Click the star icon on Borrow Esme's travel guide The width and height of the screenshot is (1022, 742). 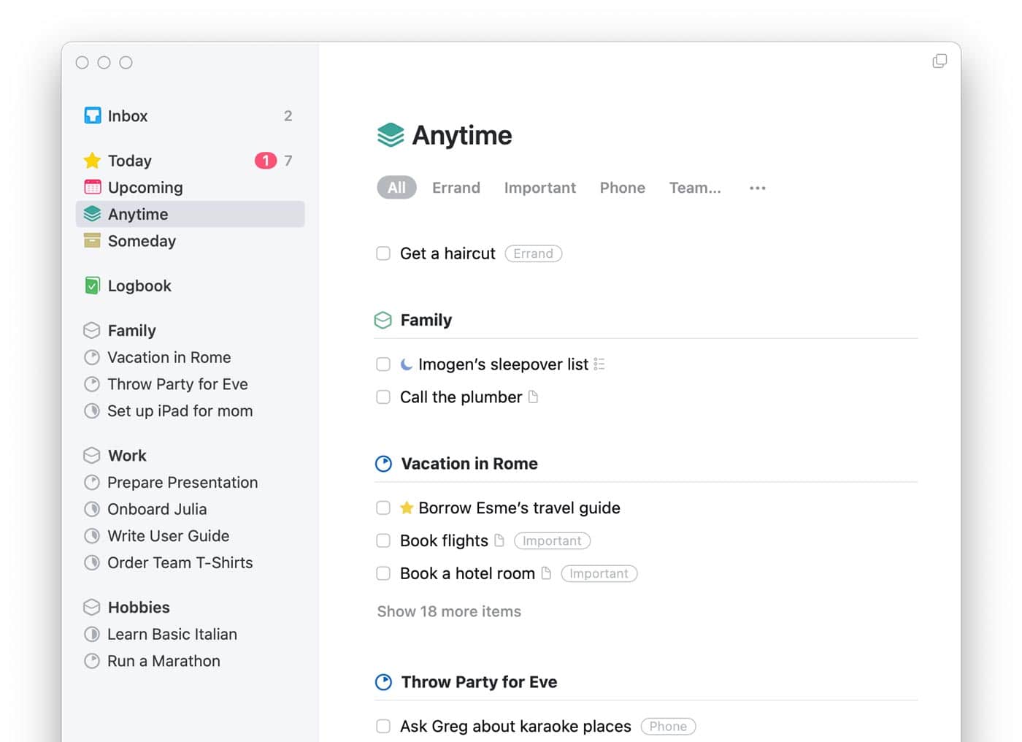coord(407,508)
